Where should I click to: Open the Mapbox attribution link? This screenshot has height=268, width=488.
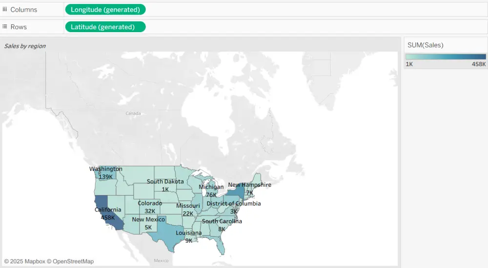coord(24,262)
